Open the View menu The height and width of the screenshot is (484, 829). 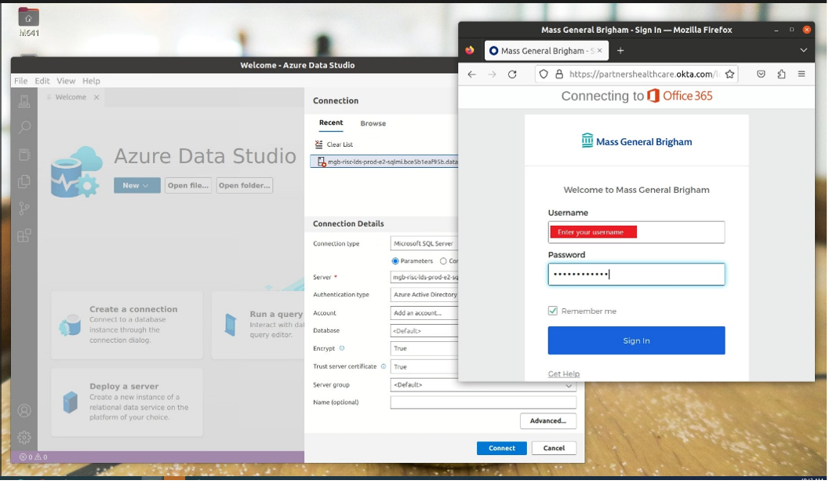click(66, 81)
